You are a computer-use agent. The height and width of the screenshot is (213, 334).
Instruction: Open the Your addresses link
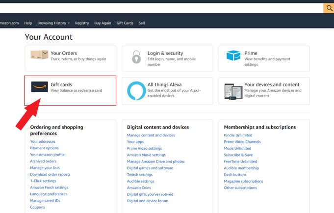click(43, 142)
